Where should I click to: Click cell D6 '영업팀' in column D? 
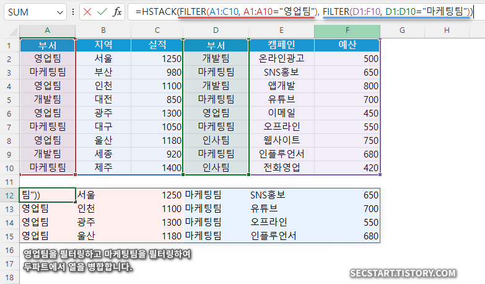[216, 113]
